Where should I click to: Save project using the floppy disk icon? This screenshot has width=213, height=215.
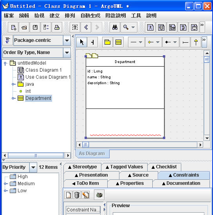[x=35, y=27]
